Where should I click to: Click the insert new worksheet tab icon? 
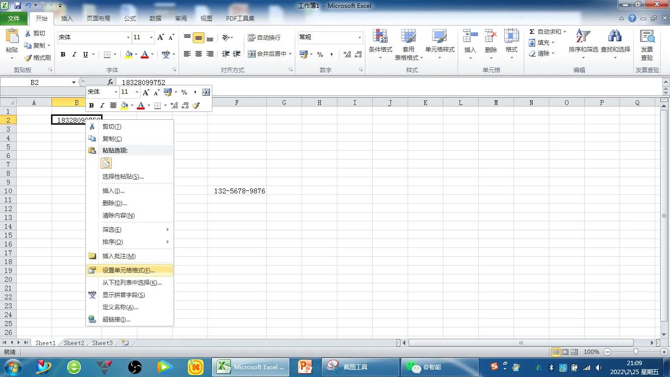(125, 343)
